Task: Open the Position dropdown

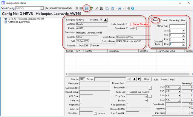Action: coord(146,101)
